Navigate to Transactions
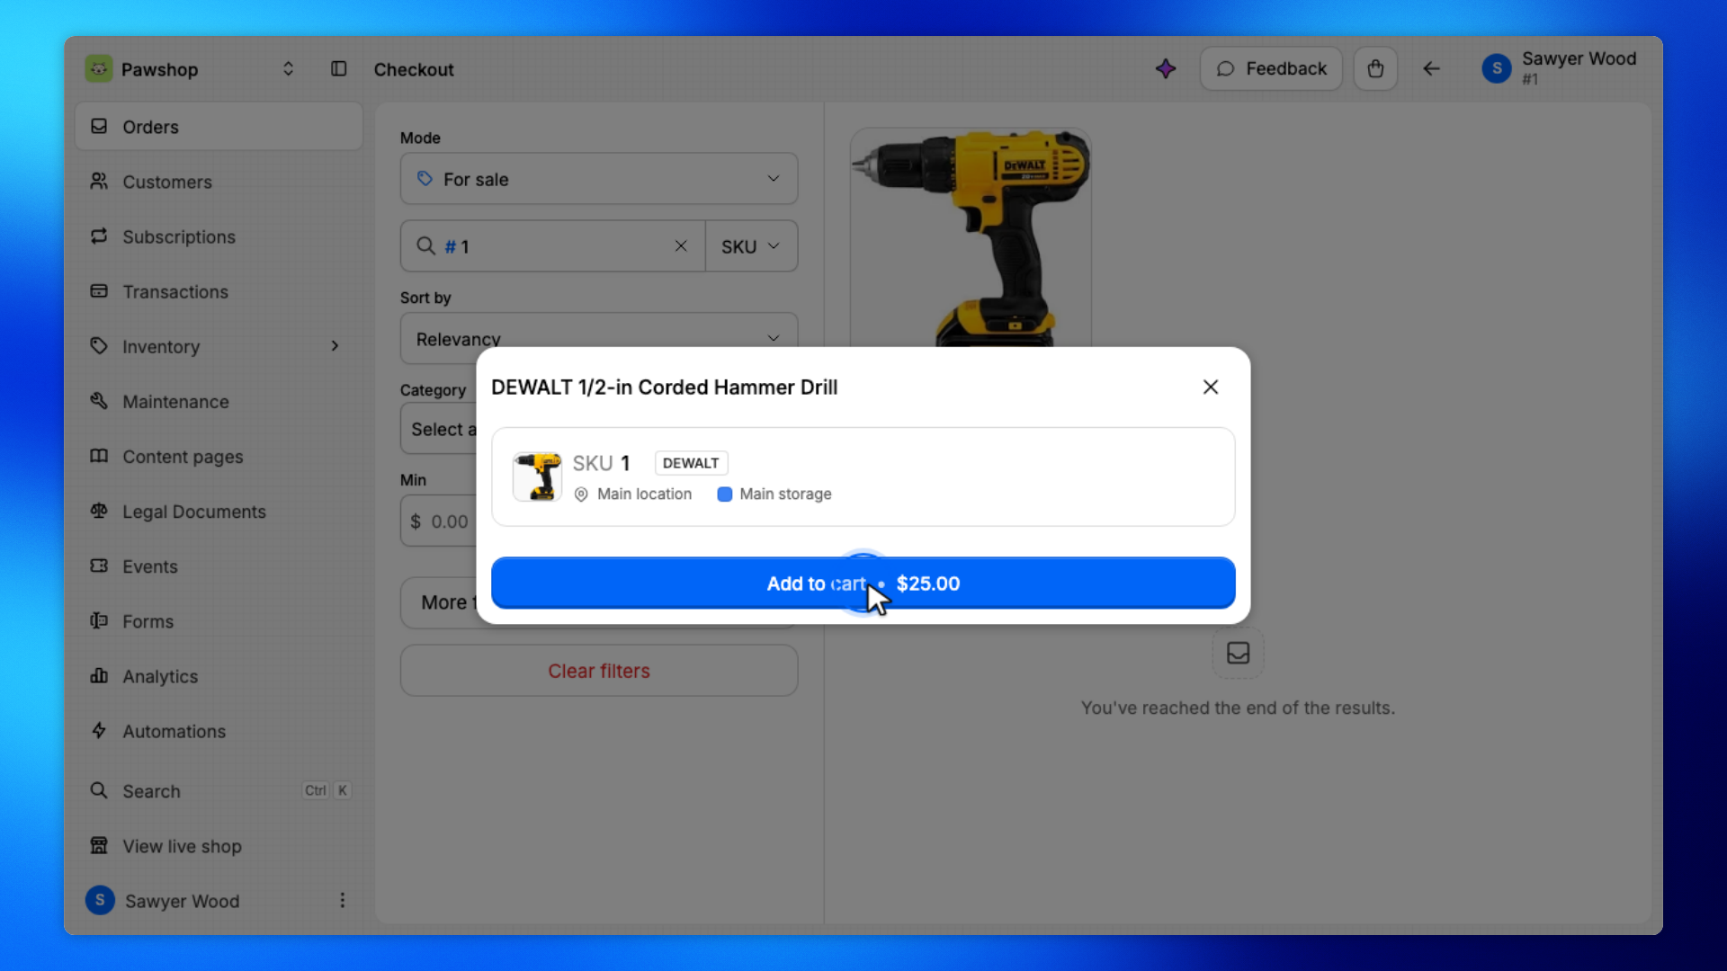Image resolution: width=1727 pixels, height=971 pixels. click(219, 291)
